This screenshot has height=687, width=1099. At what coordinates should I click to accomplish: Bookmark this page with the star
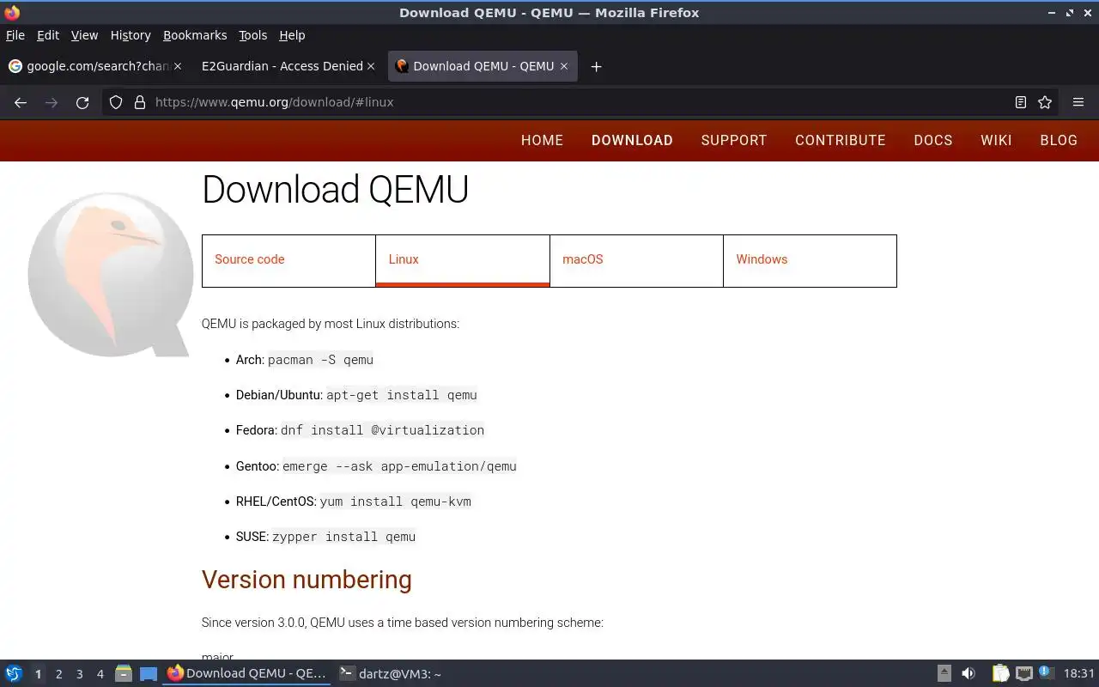[x=1045, y=102]
